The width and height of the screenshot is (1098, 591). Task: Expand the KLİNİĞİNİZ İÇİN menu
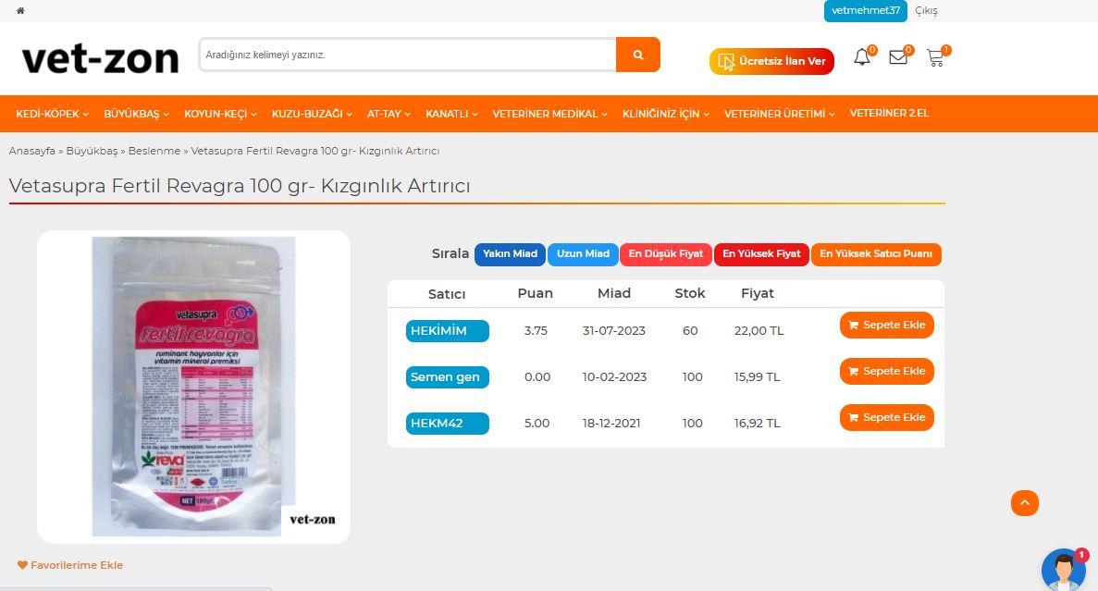[x=666, y=114]
